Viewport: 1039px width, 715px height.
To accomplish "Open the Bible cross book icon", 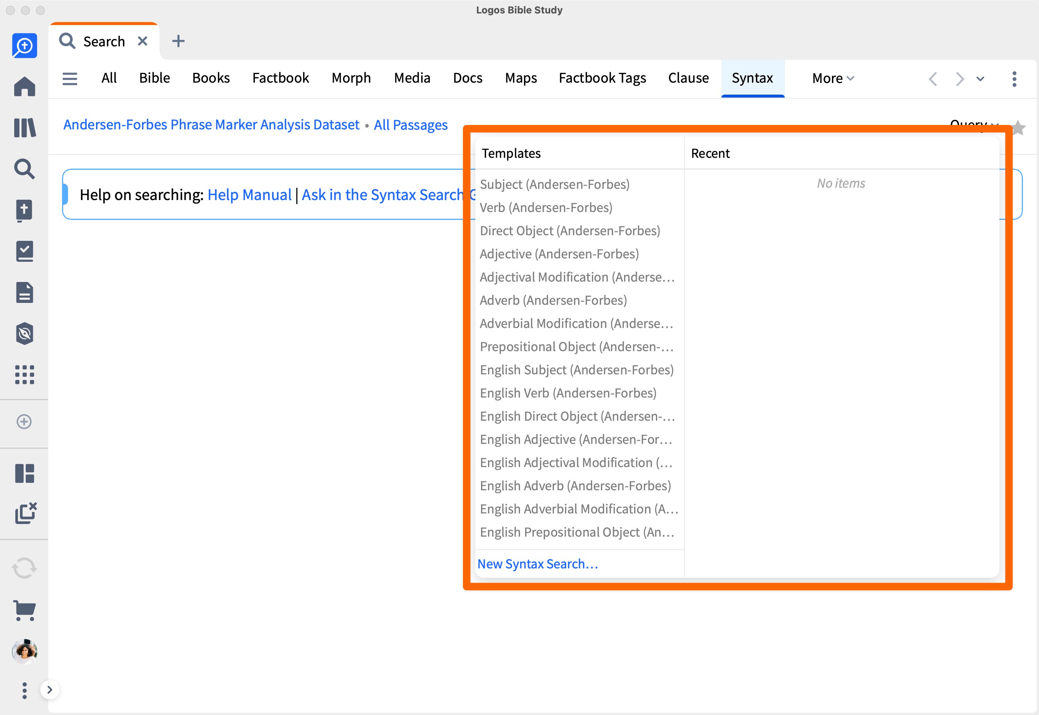I will click(x=25, y=211).
